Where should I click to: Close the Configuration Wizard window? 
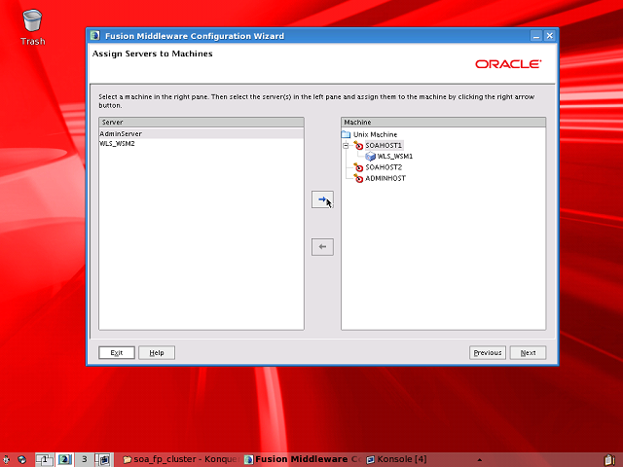(549, 36)
